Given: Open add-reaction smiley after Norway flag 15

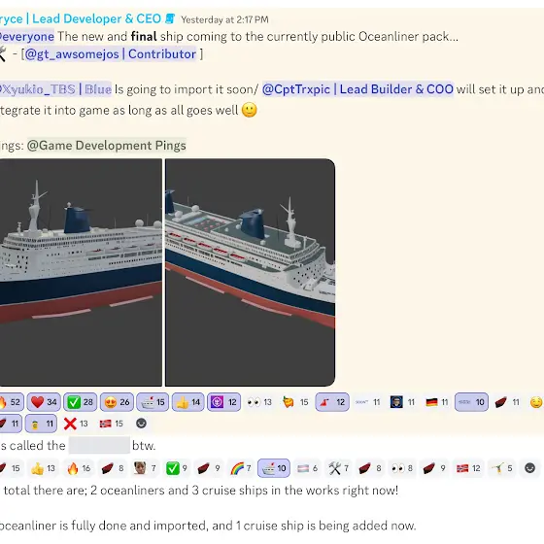Looking at the screenshot, I should 141,424.
